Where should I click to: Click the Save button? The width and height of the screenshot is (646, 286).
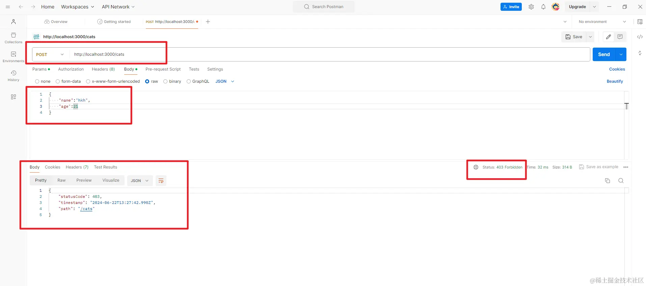[x=574, y=37]
